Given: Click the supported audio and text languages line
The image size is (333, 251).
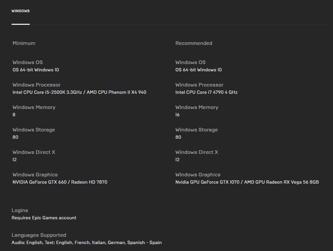Looking at the screenshot, I should 87,242.
